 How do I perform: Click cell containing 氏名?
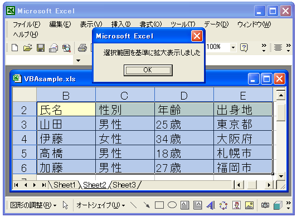click(66, 109)
